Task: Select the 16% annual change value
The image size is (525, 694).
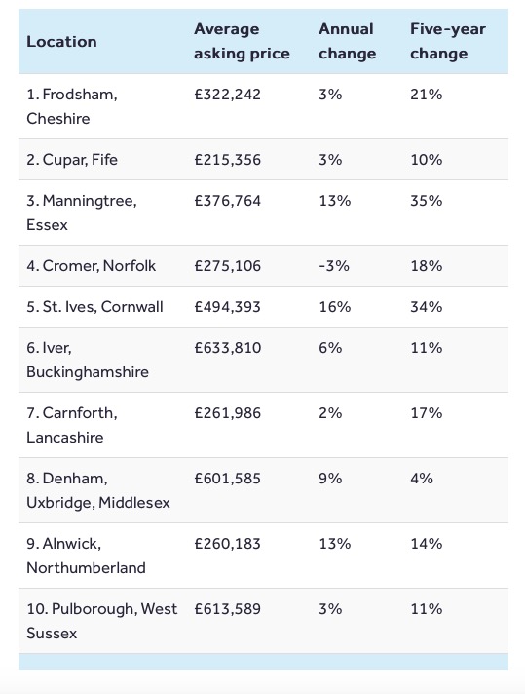Action: tap(335, 307)
